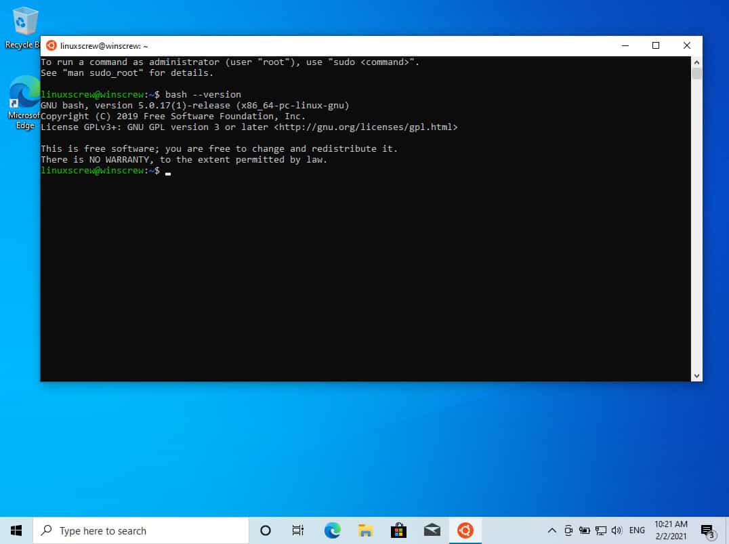
Task: Open the Start menu
Action: pyautogui.click(x=16, y=530)
